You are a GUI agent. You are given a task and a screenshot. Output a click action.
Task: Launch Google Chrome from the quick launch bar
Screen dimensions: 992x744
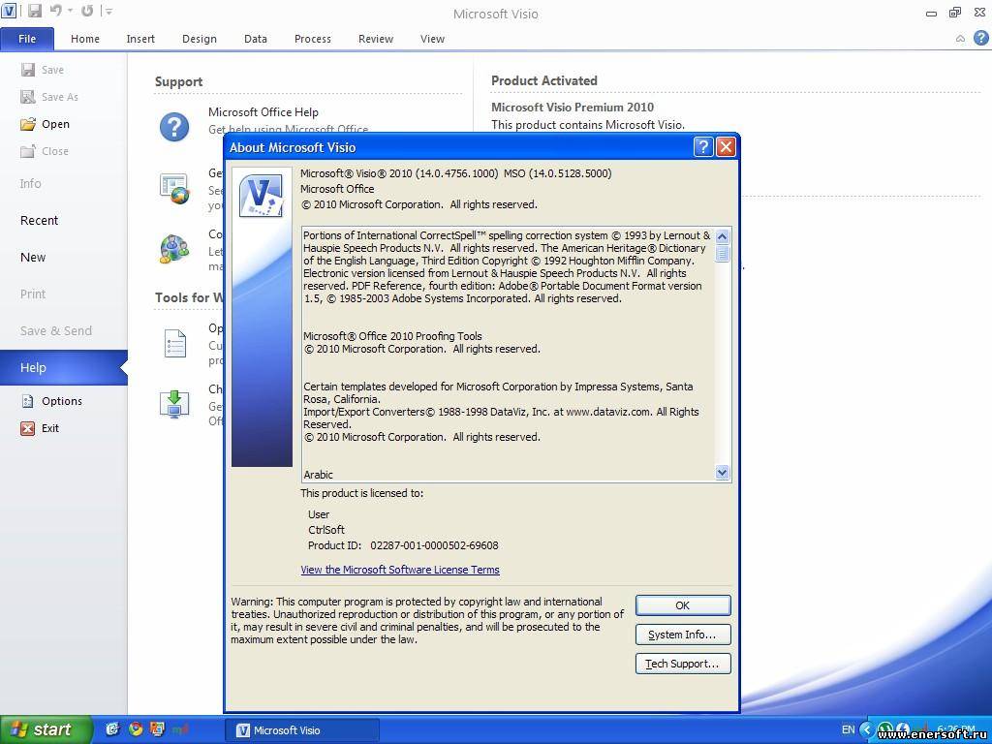pyautogui.click(x=136, y=729)
